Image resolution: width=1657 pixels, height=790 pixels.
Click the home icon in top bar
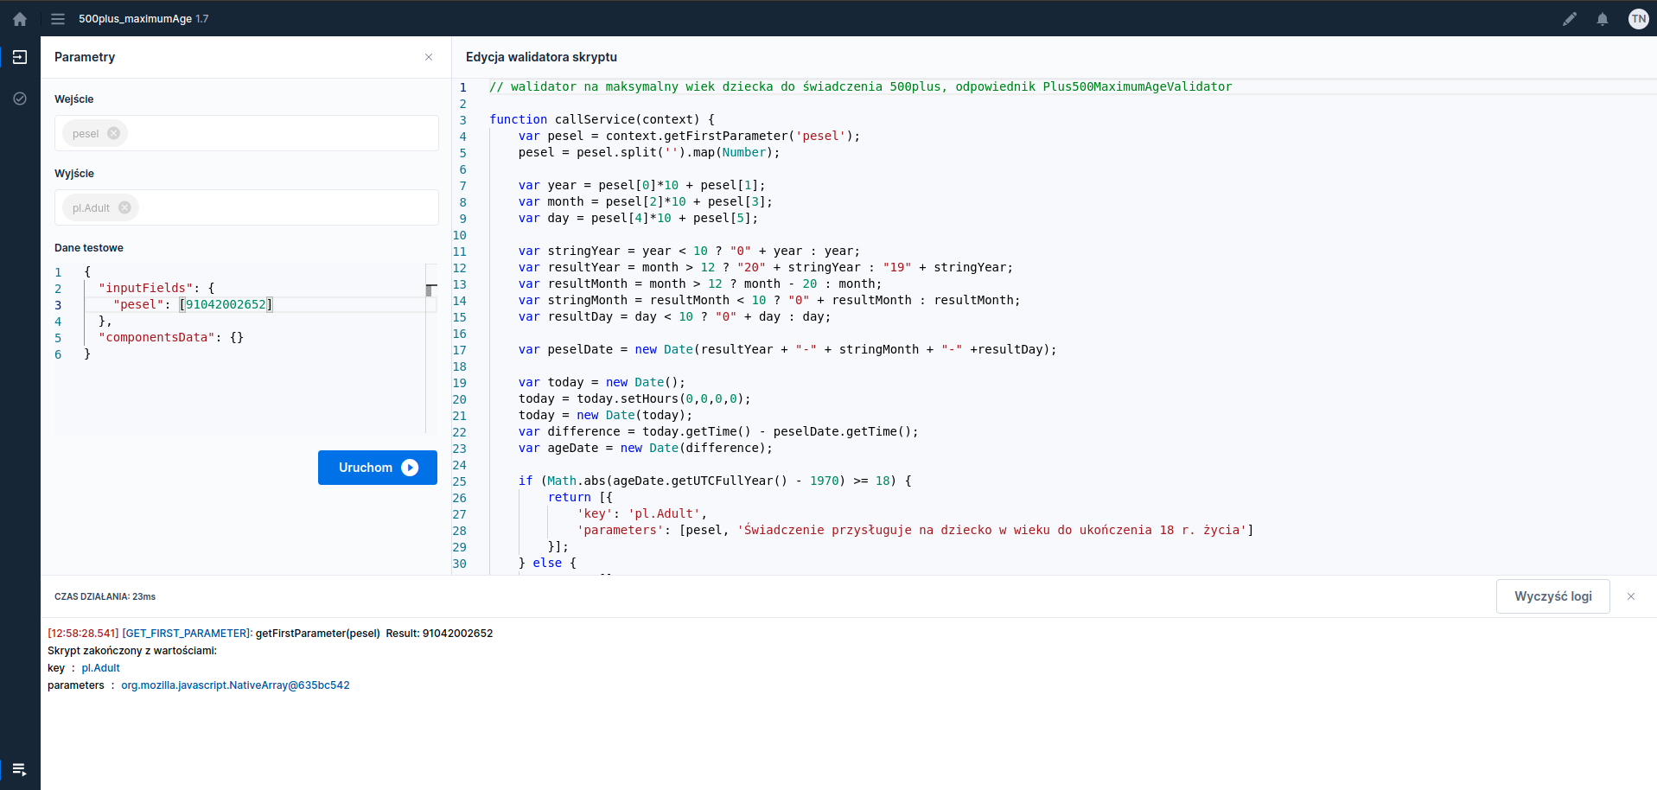click(x=20, y=19)
